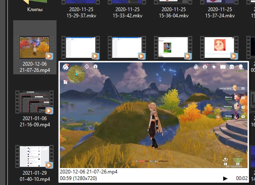This screenshot has width=255, height=185.
Task: Select the file 2020-11-25 15-37-24.mkv
Action: (220, 12)
